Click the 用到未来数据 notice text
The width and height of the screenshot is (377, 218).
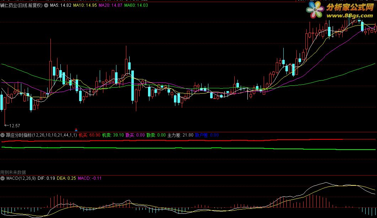pos(13,172)
